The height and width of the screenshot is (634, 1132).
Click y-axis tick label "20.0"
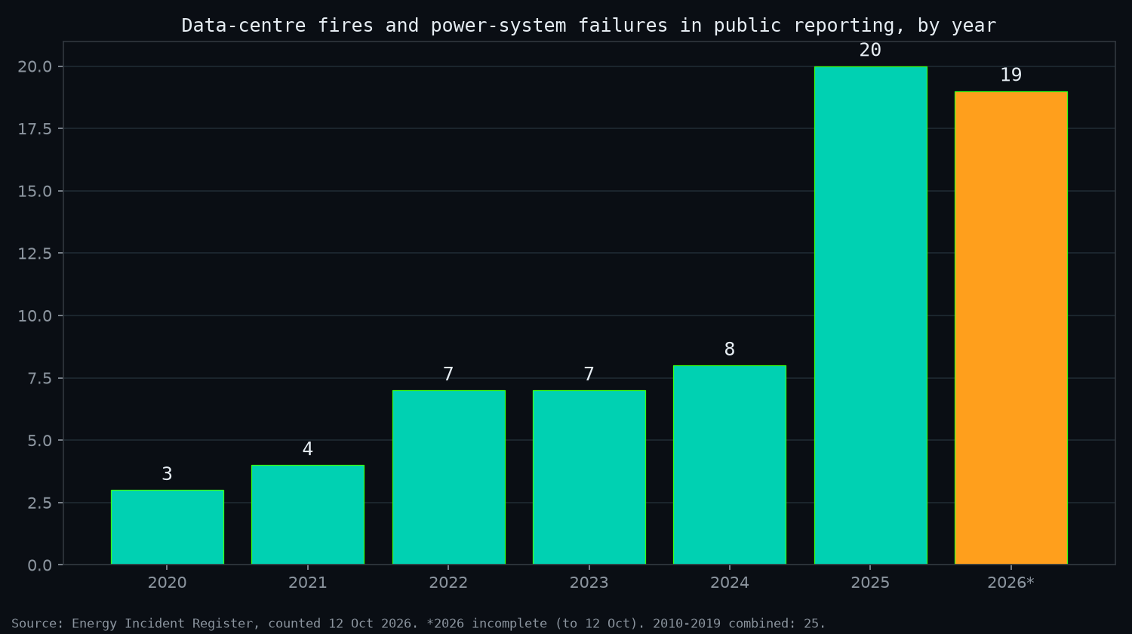(x=35, y=66)
